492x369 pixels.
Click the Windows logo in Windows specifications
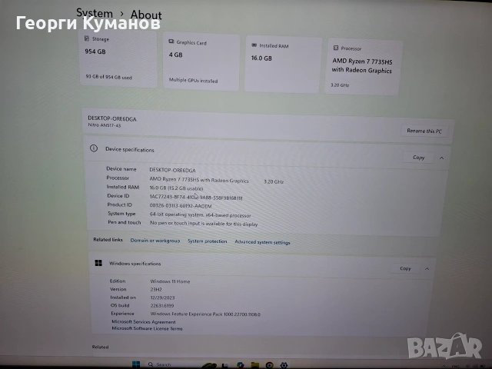[98, 263]
